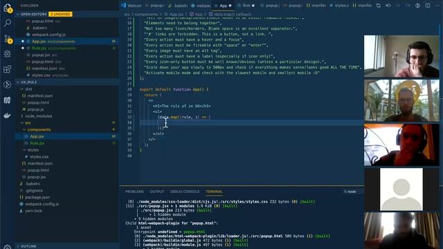The image size is (443, 249).
Task: Open package.json in the file tree
Action: pos(37,197)
